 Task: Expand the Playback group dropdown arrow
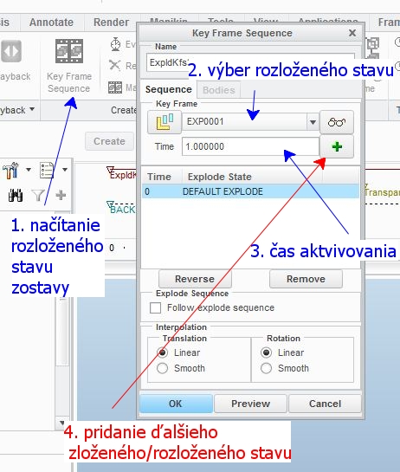tap(32, 109)
